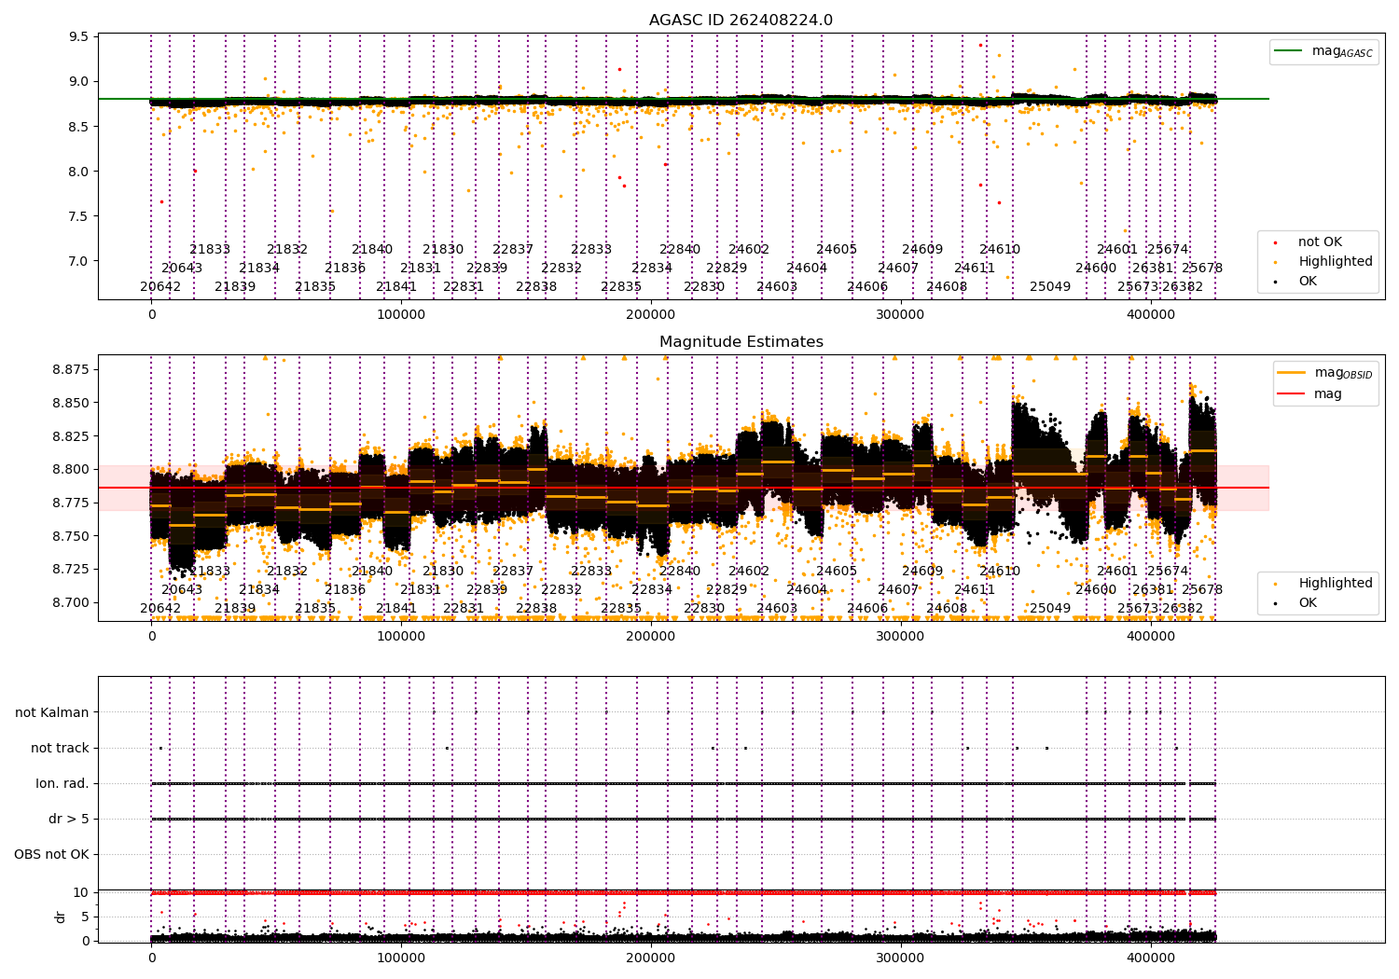Click the 8.0 y-axis tick of top plot

click(x=78, y=172)
